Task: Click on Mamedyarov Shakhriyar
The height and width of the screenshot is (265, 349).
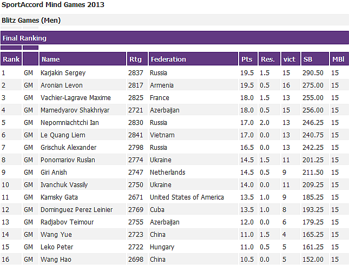Action: pos(75,110)
